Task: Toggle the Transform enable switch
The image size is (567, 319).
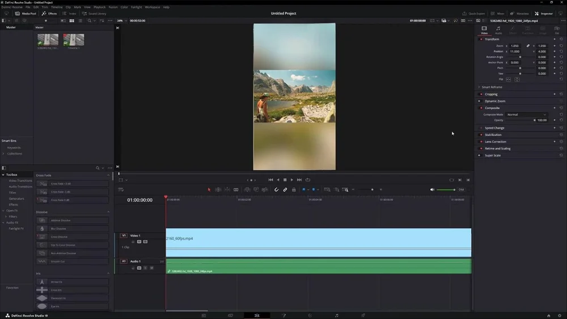Action: click(x=481, y=39)
